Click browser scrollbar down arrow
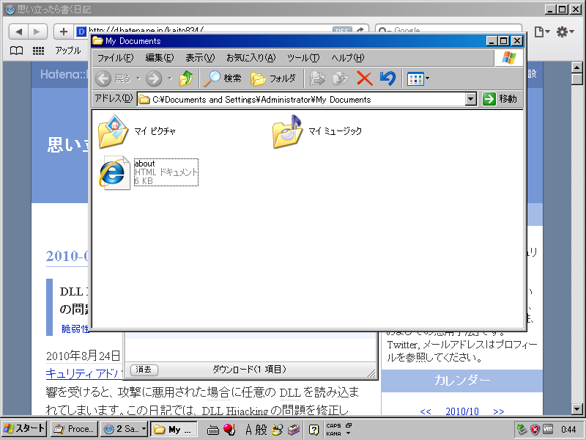The width and height of the screenshot is (586, 440). [x=577, y=409]
